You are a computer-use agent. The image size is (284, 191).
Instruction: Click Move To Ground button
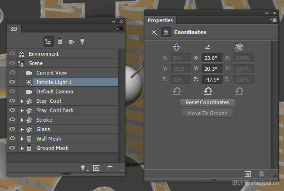tap(207, 113)
